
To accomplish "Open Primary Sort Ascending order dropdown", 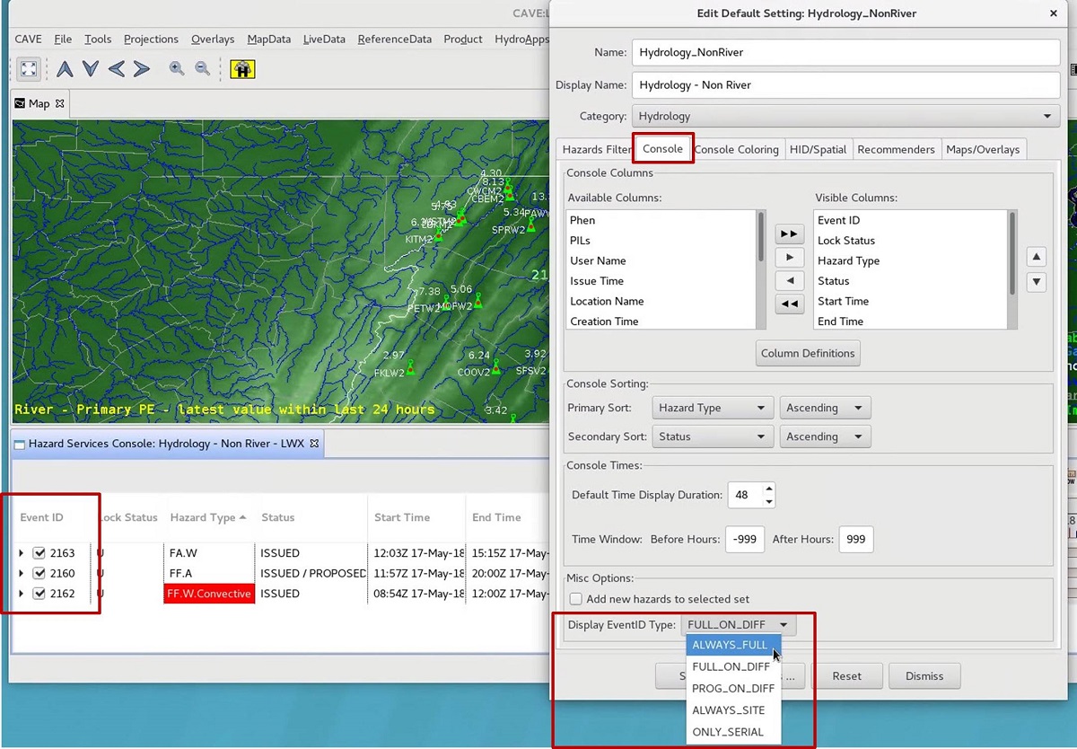I will point(825,408).
